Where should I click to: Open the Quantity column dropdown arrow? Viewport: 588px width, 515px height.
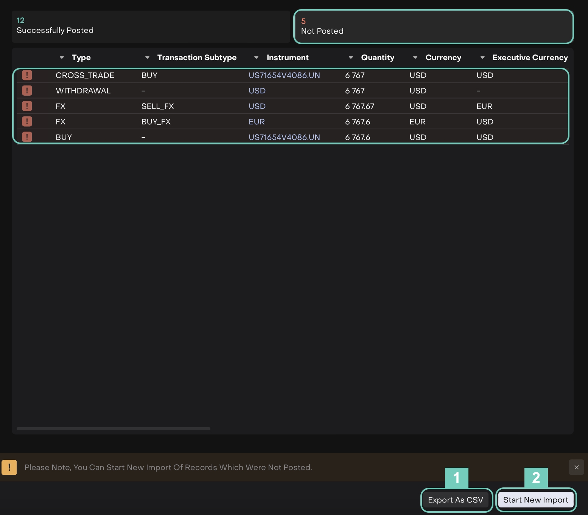click(x=351, y=58)
